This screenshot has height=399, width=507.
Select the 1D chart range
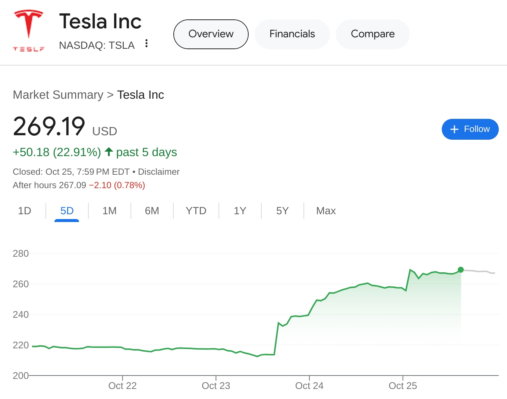(25, 210)
